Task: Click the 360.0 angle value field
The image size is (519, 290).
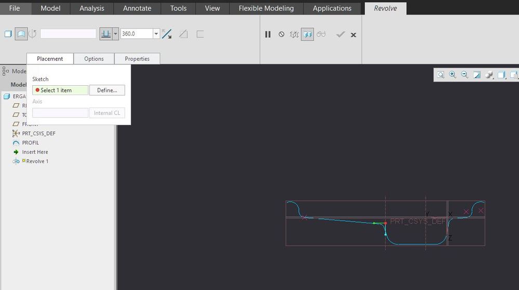Action: coord(137,34)
